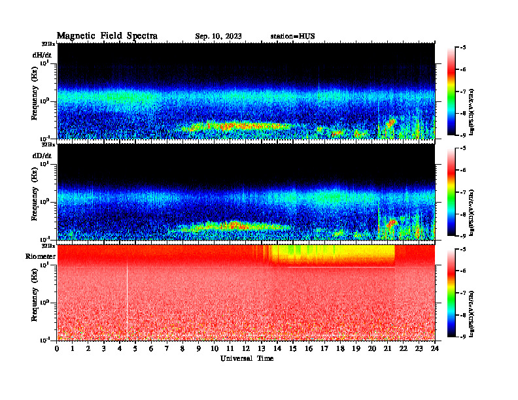Click the 10^1 frequency tick of the Riometer panel
This screenshot has width=518, height=400.
pyautogui.click(x=45, y=265)
